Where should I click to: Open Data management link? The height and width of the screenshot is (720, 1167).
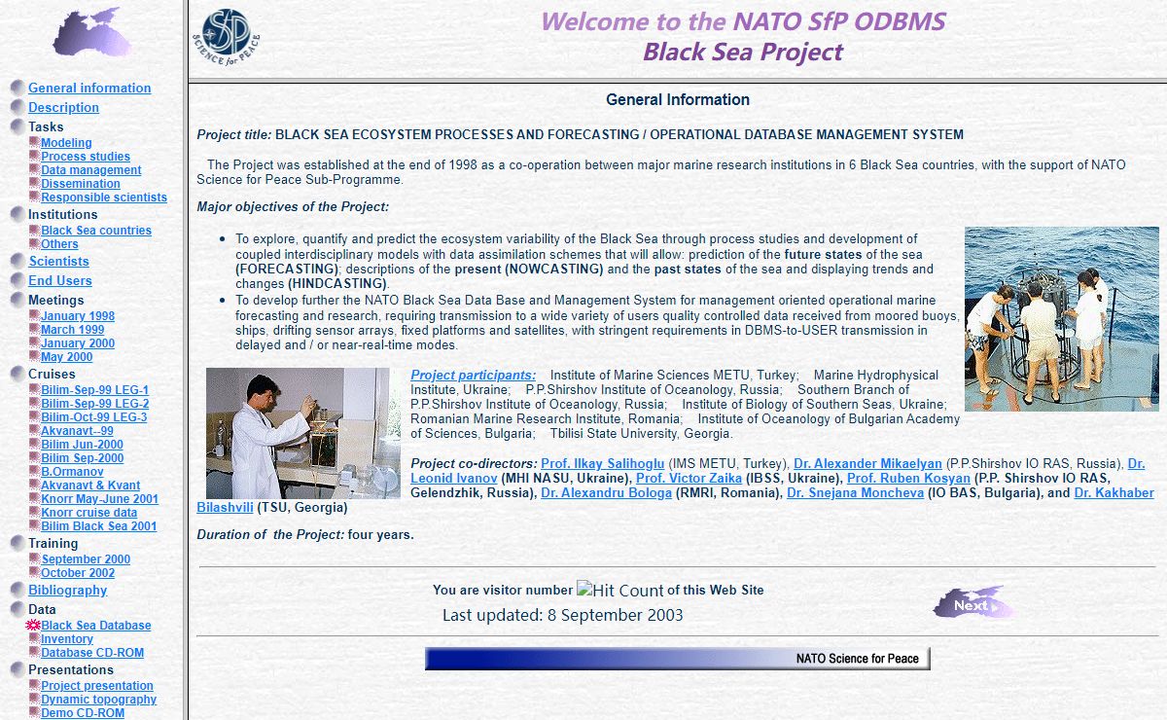pos(91,170)
